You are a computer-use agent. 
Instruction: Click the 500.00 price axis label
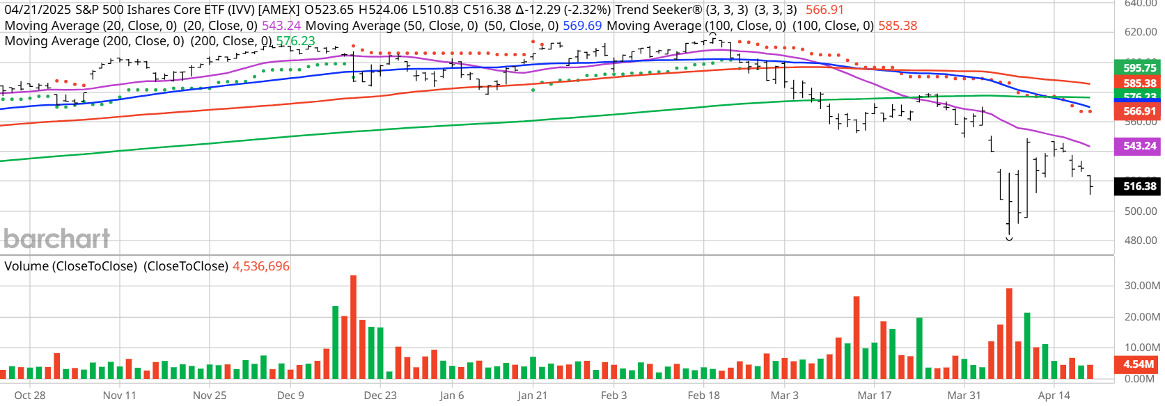pos(1141,211)
